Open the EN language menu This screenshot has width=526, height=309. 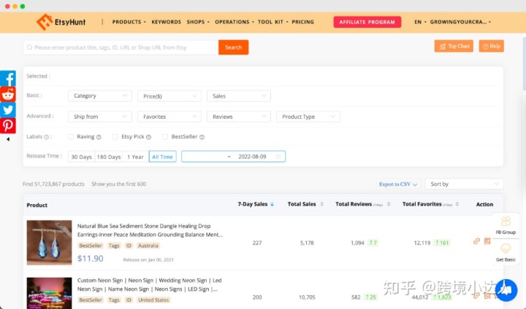click(x=420, y=22)
